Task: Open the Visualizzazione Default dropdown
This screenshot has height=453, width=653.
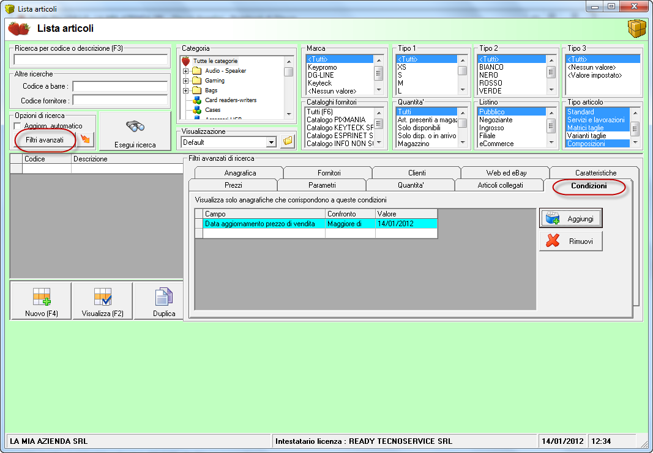Action: click(271, 142)
